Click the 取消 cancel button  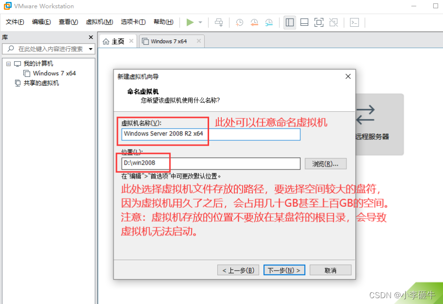pos(330,270)
